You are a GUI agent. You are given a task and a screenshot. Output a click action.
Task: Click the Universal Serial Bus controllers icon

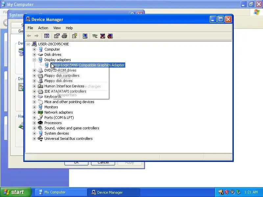coord(40,139)
